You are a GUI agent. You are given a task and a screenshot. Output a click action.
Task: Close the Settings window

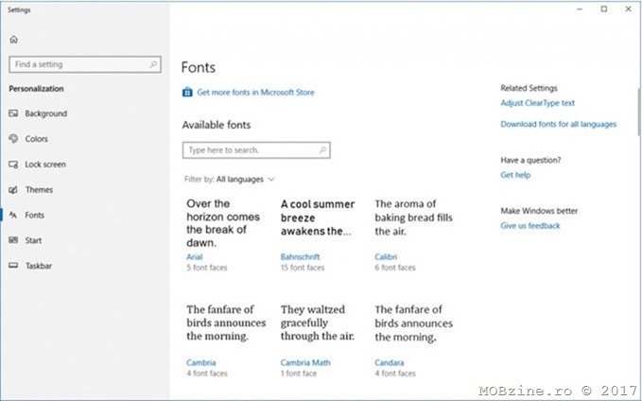629,9
